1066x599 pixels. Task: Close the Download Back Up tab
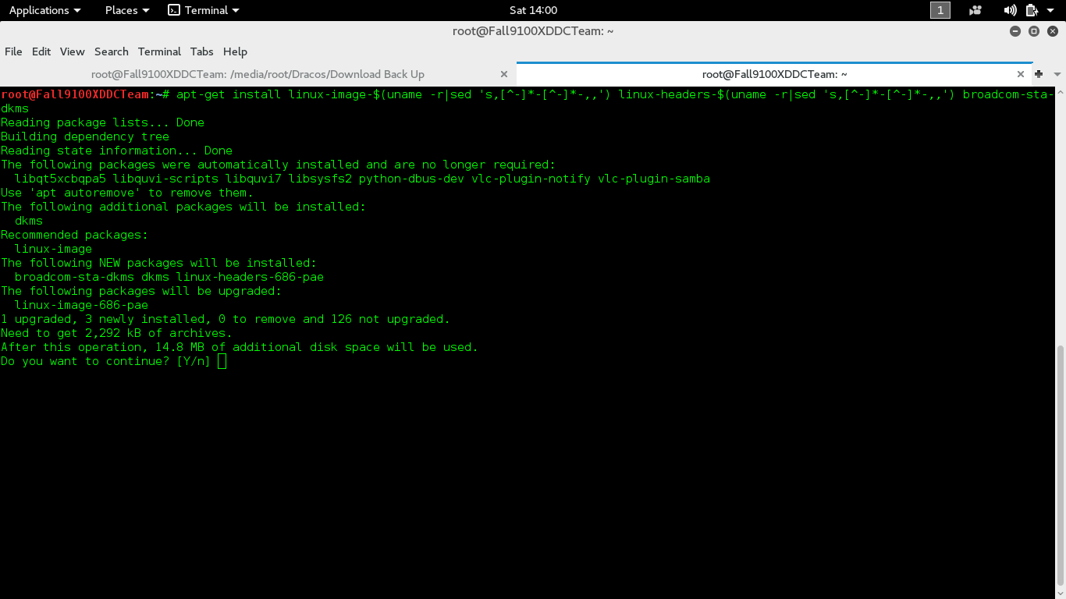coord(504,74)
